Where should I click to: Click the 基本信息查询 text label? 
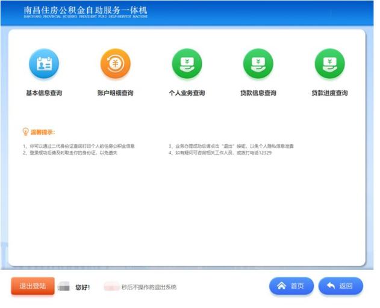point(44,93)
